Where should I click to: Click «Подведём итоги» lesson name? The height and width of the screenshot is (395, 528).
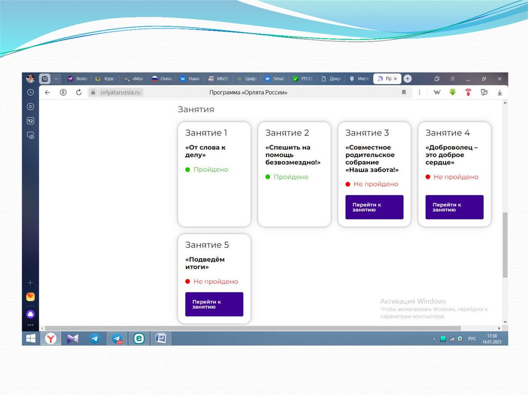205,263
